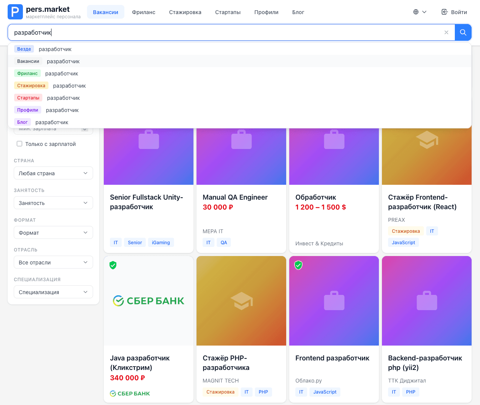Image resolution: width=480 pixels, height=405 pixels.
Task: Click the MAGNIT TECH company name
Action: (221, 381)
